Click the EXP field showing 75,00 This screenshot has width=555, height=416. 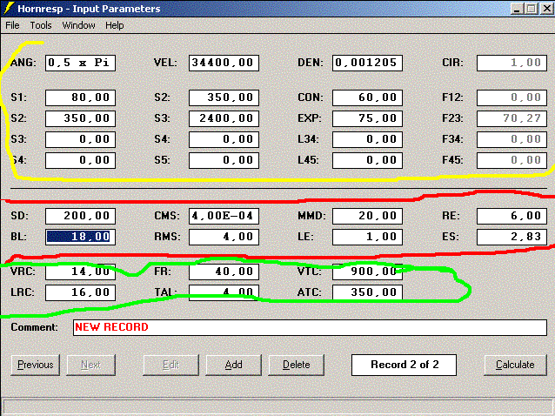point(367,118)
